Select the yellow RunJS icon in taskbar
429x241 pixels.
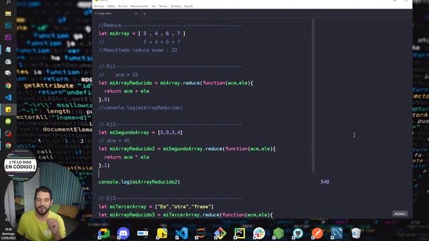pyautogui.click(x=8, y=110)
